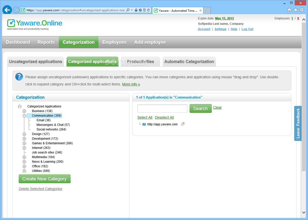Viewport: 308px width, 220px height.
Task: Open the Employees menu item
Action: point(114,42)
